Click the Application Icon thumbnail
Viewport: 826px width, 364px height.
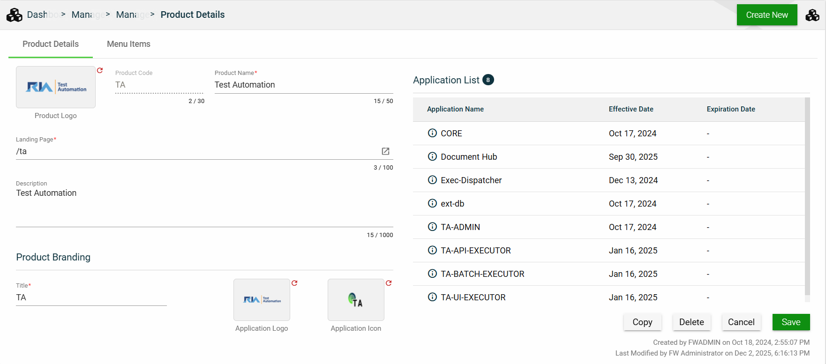coord(356,300)
